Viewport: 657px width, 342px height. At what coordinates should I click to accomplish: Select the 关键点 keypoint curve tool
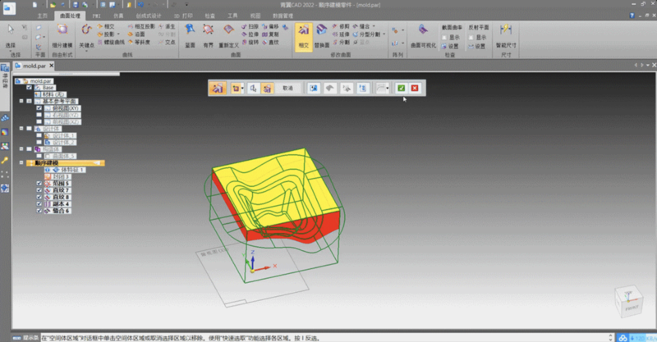tap(88, 36)
